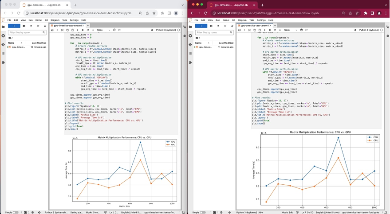Toggle Simple mode switch in right status bar
390x214 pixels.
tap(203, 212)
